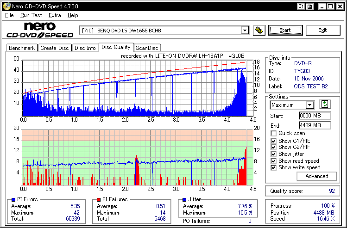This screenshot has height=228, width=347.
Task: Click the Start MB input field
Action: [x=315, y=116]
